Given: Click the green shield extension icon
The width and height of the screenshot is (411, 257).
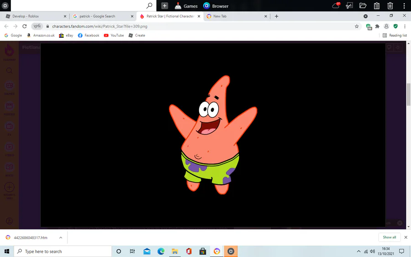Looking at the screenshot, I should coord(395,26).
